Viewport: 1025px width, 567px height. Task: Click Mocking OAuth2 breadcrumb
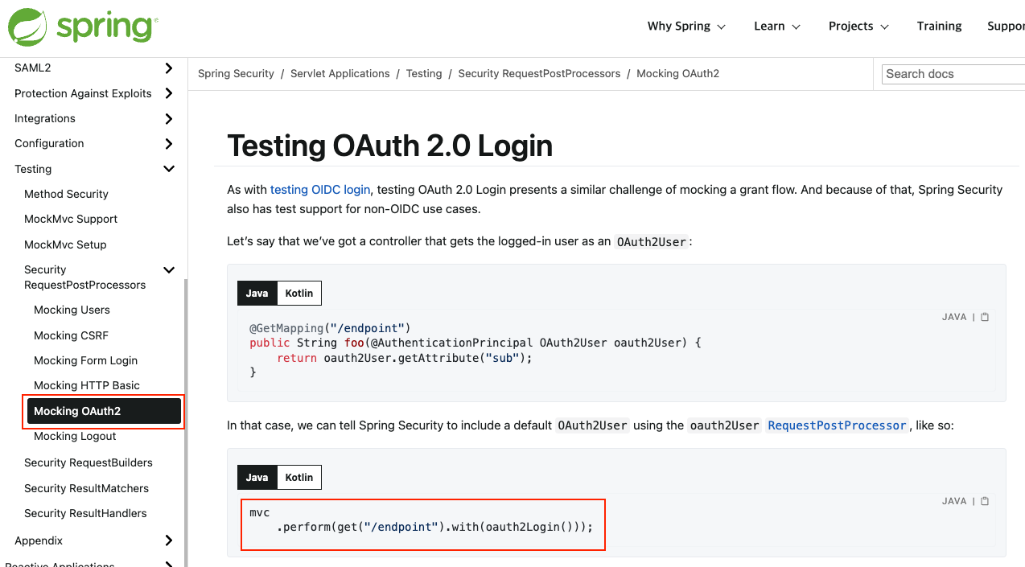(x=677, y=73)
